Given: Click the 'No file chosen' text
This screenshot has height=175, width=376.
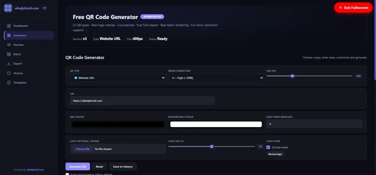Looking at the screenshot, I should [103, 149].
